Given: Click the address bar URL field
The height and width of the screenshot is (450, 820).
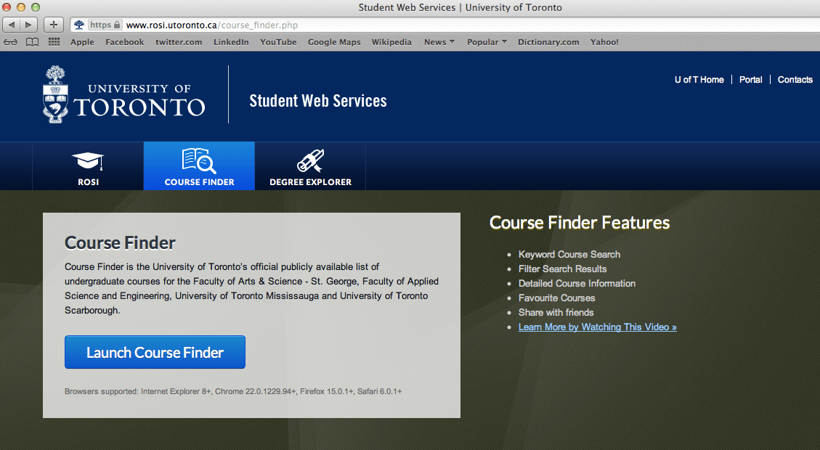Looking at the screenshot, I should (444, 25).
